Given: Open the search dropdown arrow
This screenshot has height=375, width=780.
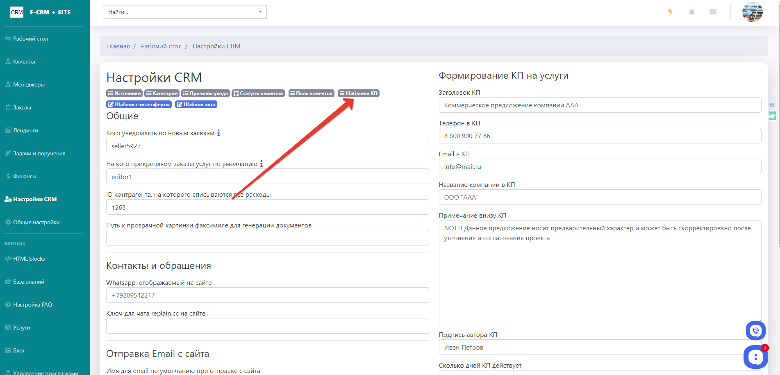Looking at the screenshot, I should [x=260, y=12].
